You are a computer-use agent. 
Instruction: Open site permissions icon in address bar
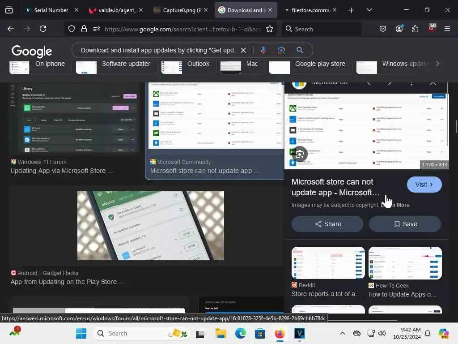click(97, 29)
